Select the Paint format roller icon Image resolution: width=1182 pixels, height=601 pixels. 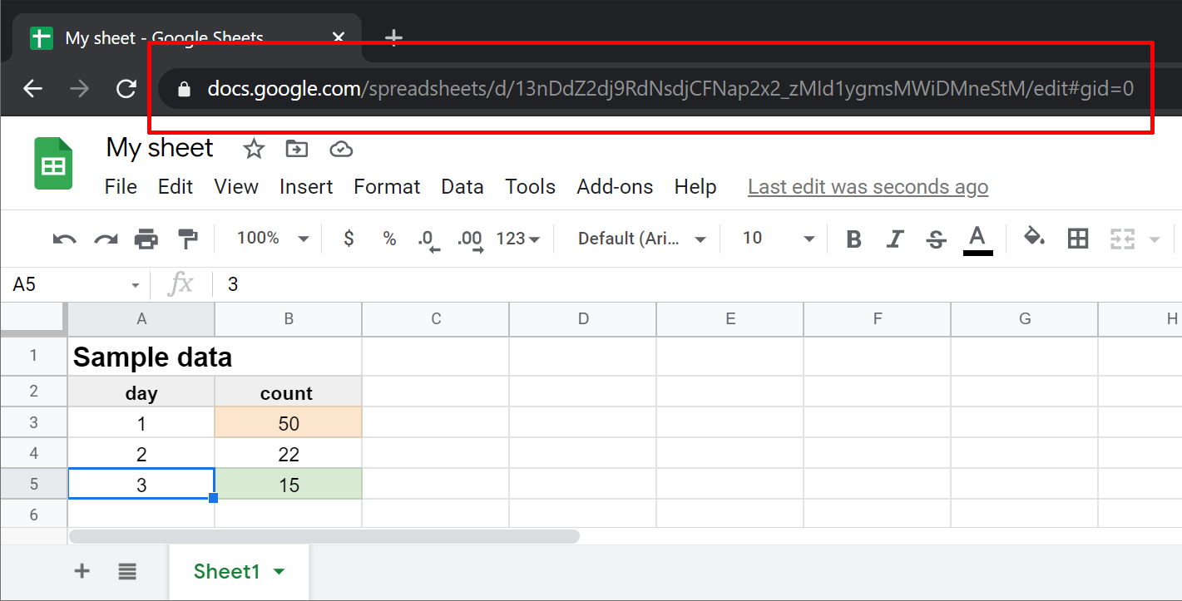coord(188,239)
